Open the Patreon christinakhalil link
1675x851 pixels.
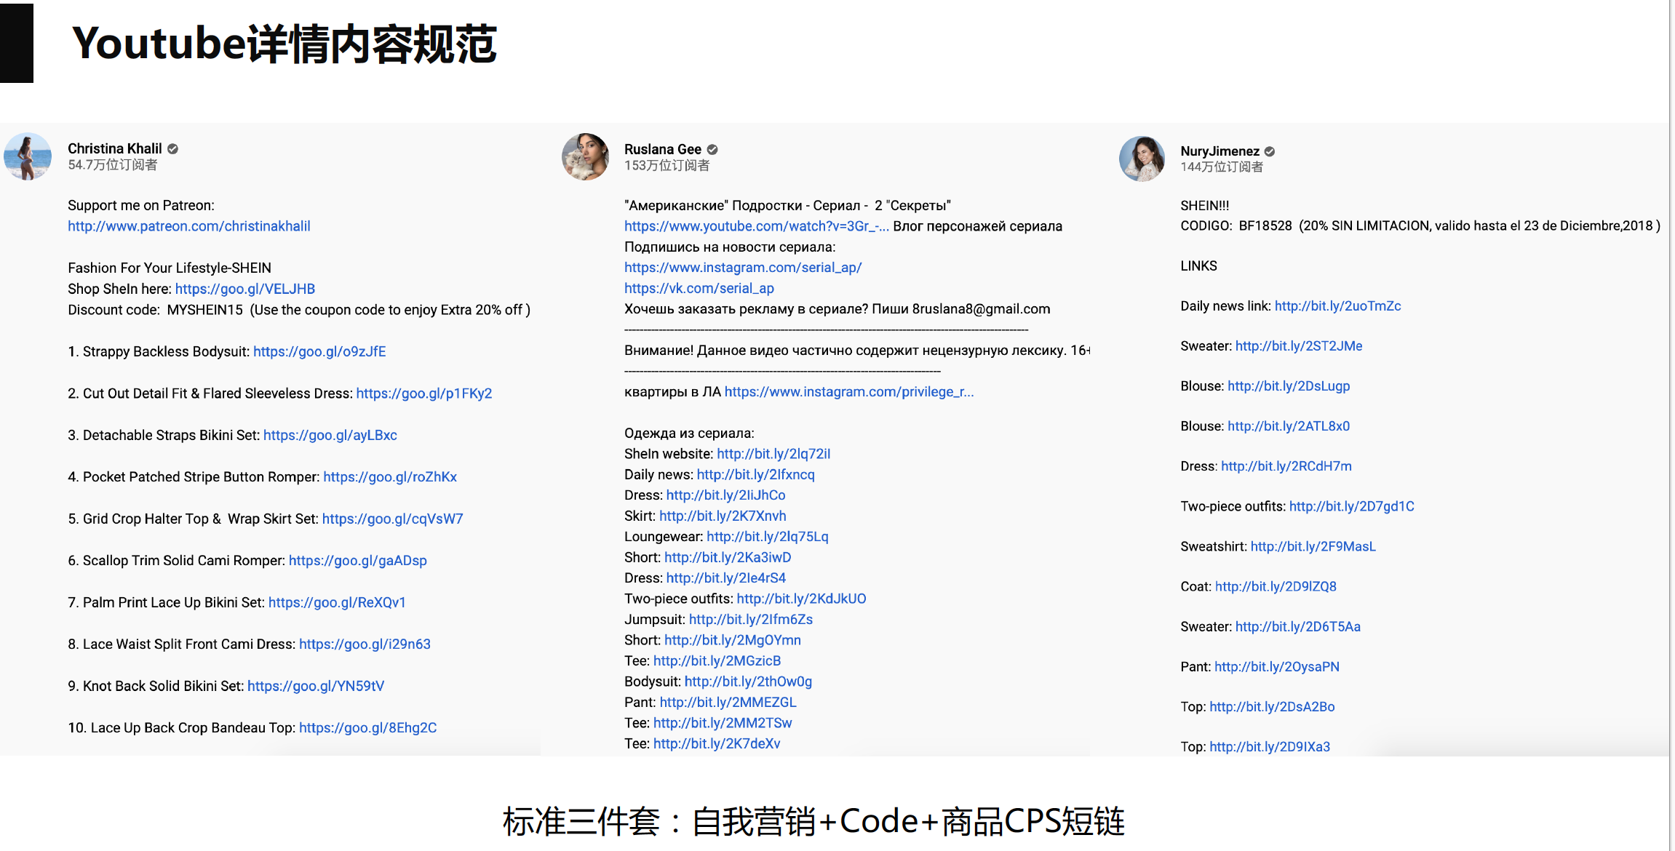pos(189,226)
